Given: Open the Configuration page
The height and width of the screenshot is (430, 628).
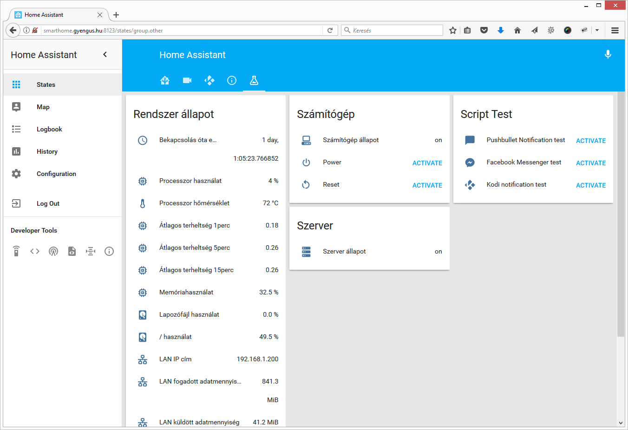Looking at the screenshot, I should pyautogui.click(x=56, y=174).
